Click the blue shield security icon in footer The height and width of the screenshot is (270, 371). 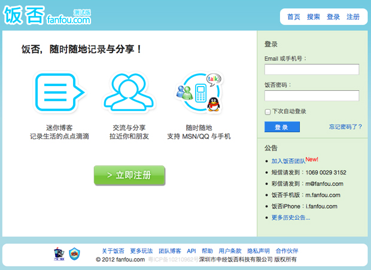coord(74,254)
